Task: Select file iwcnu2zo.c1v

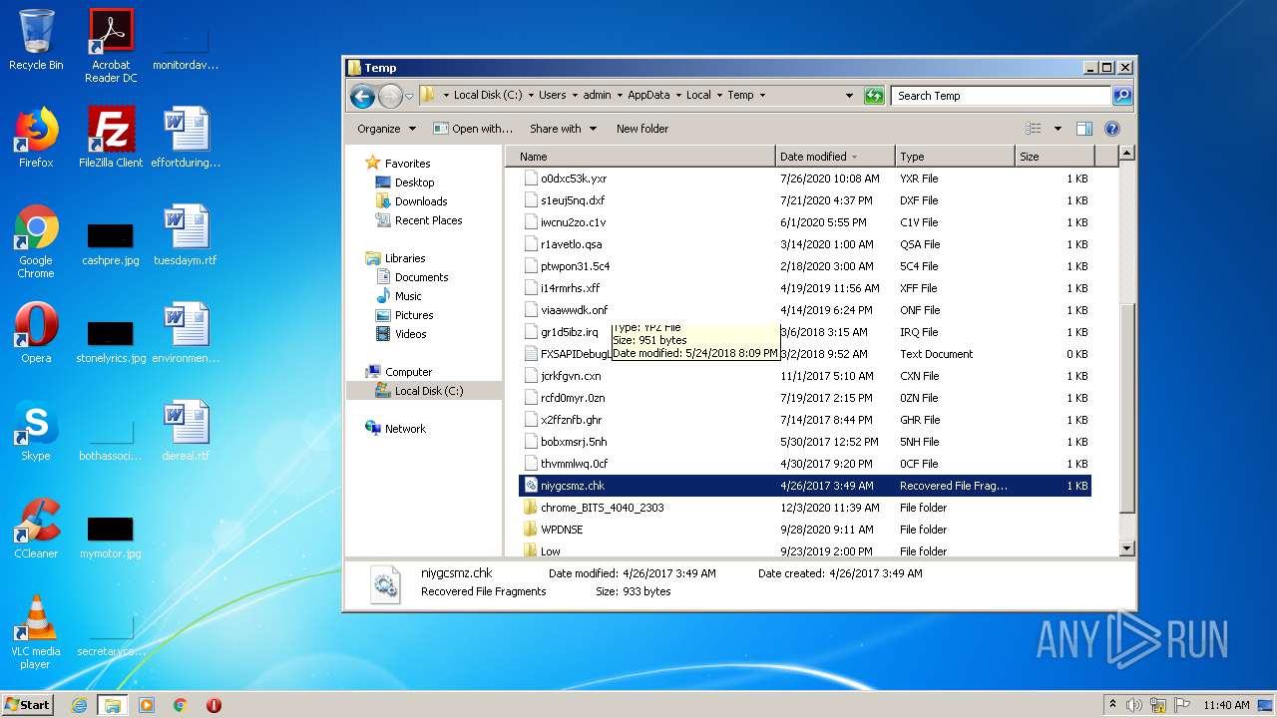Action: 573,222
